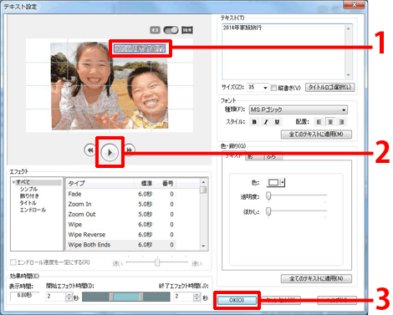Viewport: 393px width, 315px height.
Task: Select the Zoom In effect row
Action: click(120, 204)
